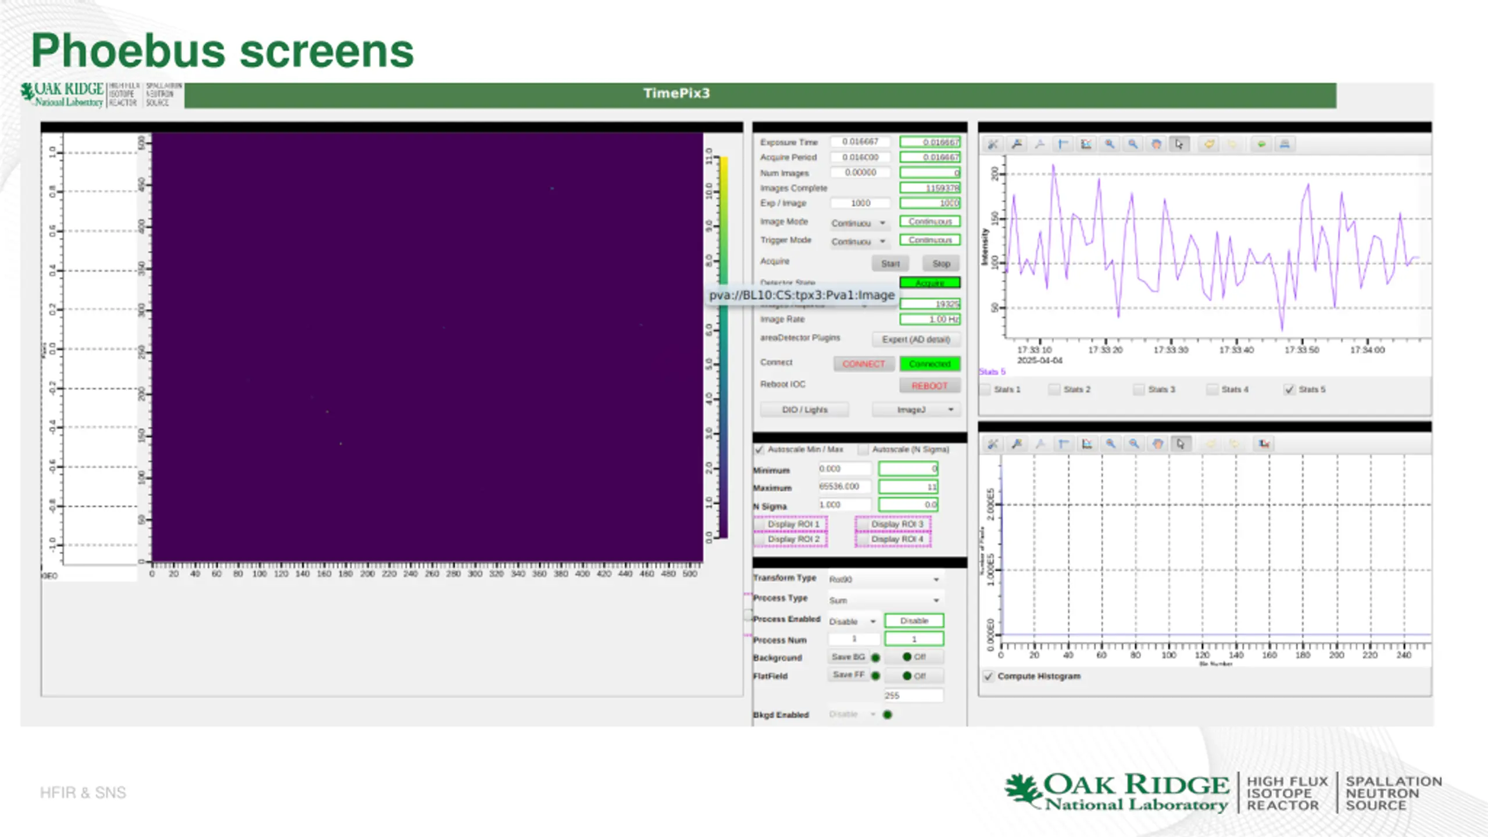
Task: Select zoom out magnifier in Stats plot toolbar
Action: [x=1133, y=144]
